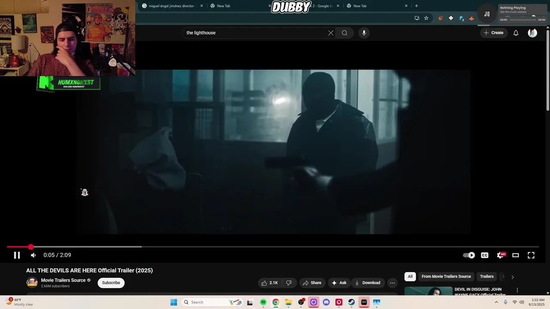This screenshot has height=309, width=550.
Task: Open the weather widget 66°F
Action: (19, 302)
